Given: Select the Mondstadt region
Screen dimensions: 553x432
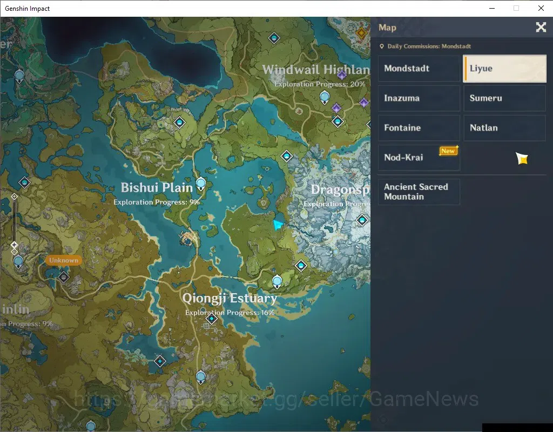Looking at the screenshot, I should 419,69.
